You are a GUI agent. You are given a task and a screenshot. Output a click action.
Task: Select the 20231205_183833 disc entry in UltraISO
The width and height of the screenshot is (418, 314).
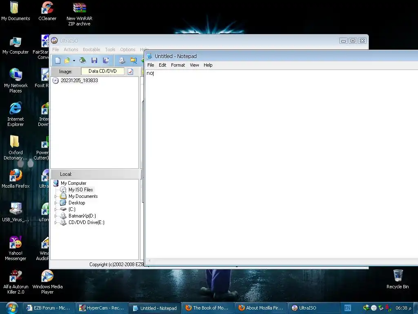coord(79,81)
